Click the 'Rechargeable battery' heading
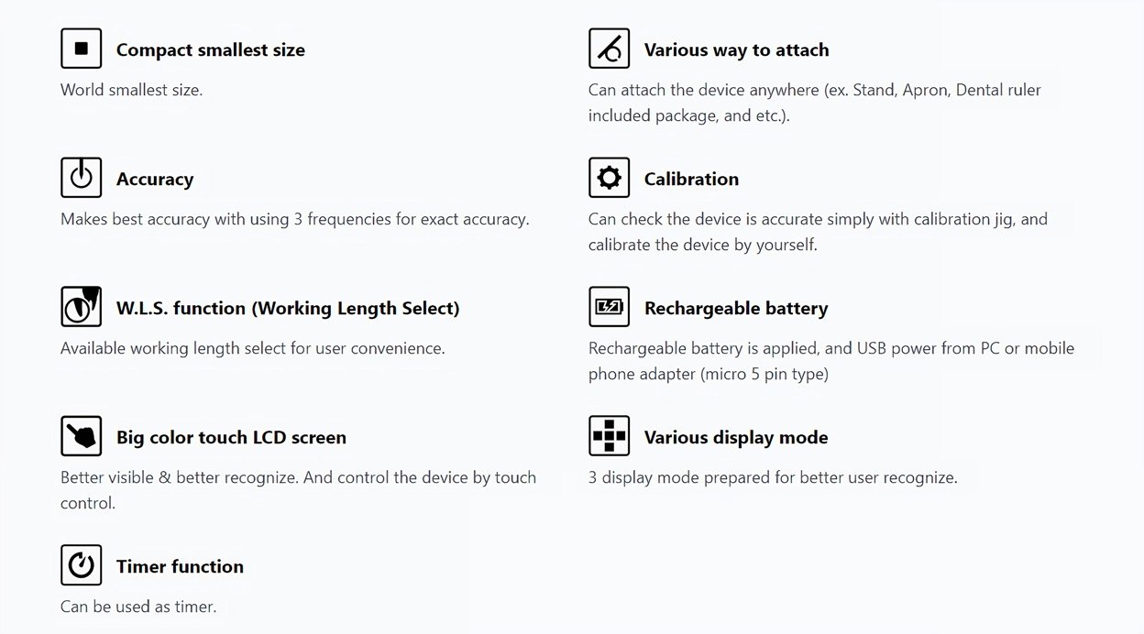Screen dimensions: 1144x634 click(x=736, y=309)
